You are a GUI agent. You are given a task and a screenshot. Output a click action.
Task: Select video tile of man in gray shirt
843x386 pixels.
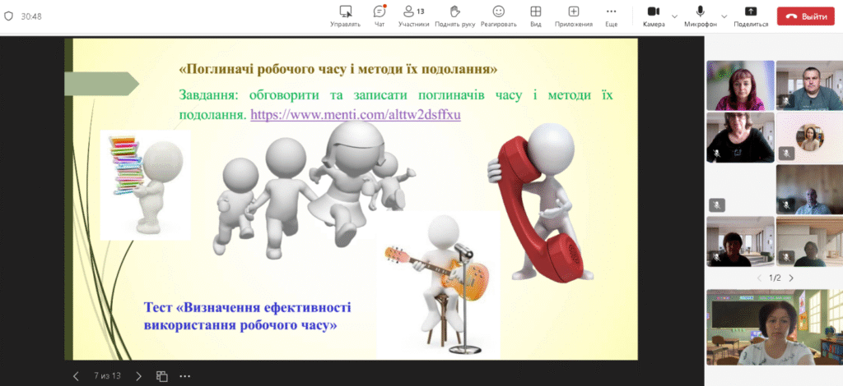tap(810, 85)
